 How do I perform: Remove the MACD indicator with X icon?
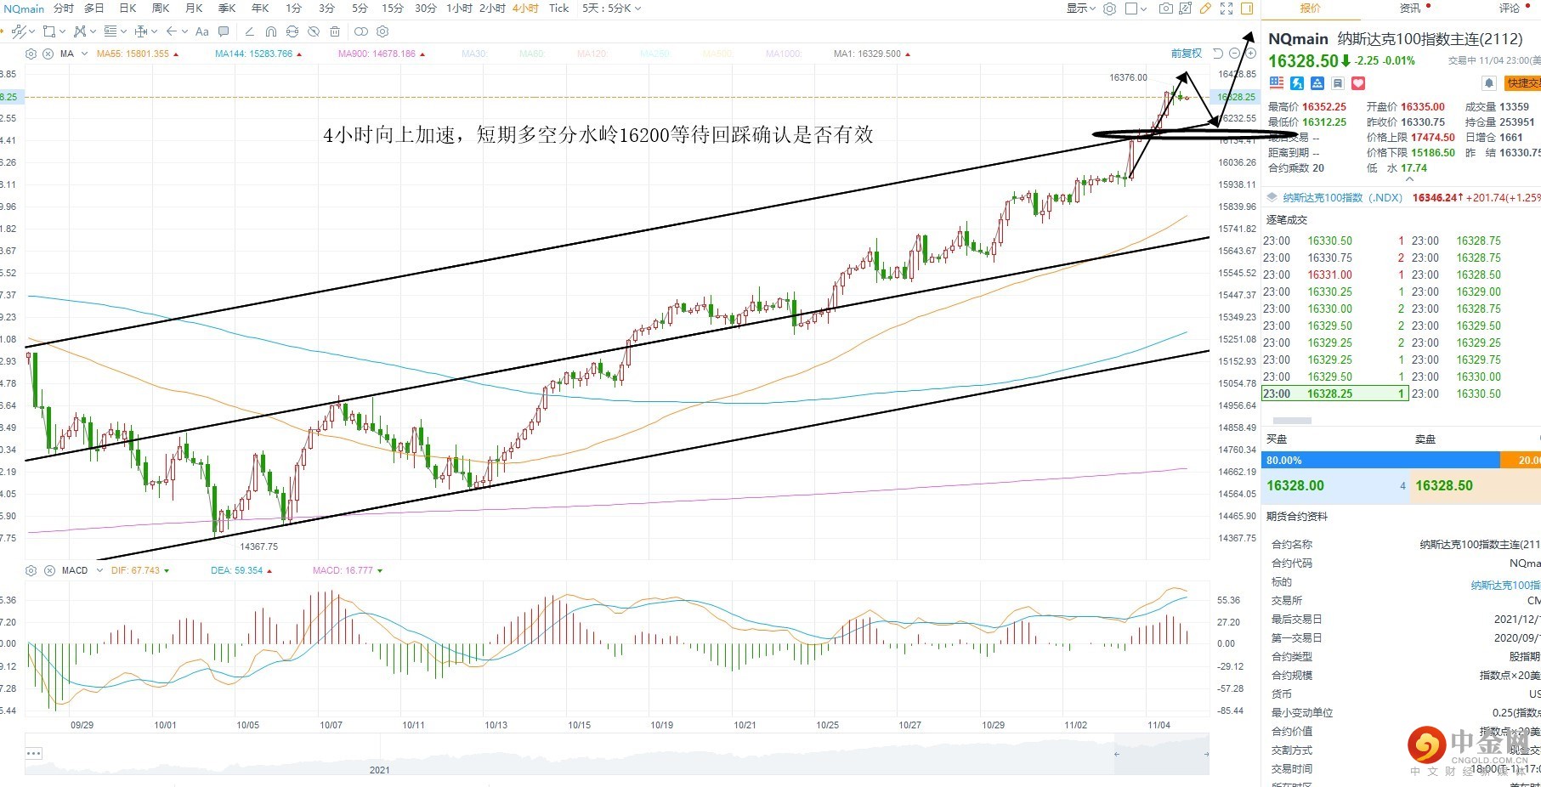(49, 570)
